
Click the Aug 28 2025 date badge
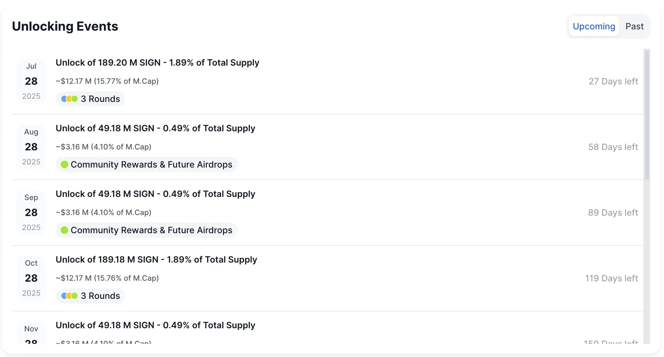tap(31, 147)
